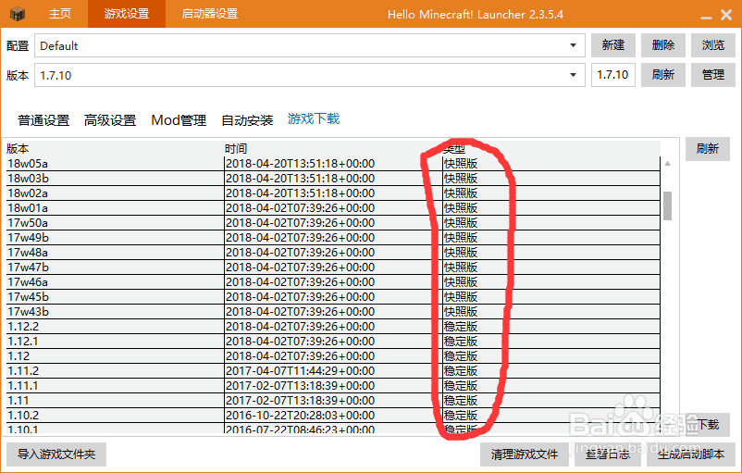Select the 17w48a version row
The width and height of the screenshot is (742, 473).
pyautogui.click(x=333, y=253)
